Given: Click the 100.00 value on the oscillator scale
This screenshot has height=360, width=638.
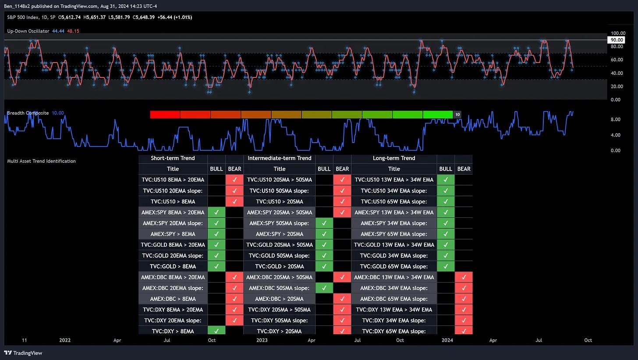Looking at the screenshot, I should tap(618, 33).
